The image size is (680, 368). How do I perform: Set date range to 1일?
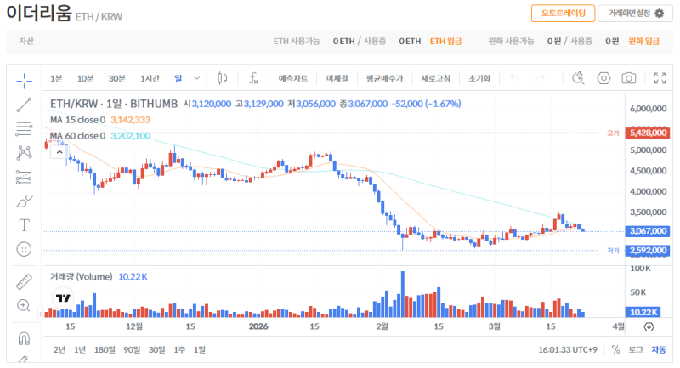(x=200, y=350)
